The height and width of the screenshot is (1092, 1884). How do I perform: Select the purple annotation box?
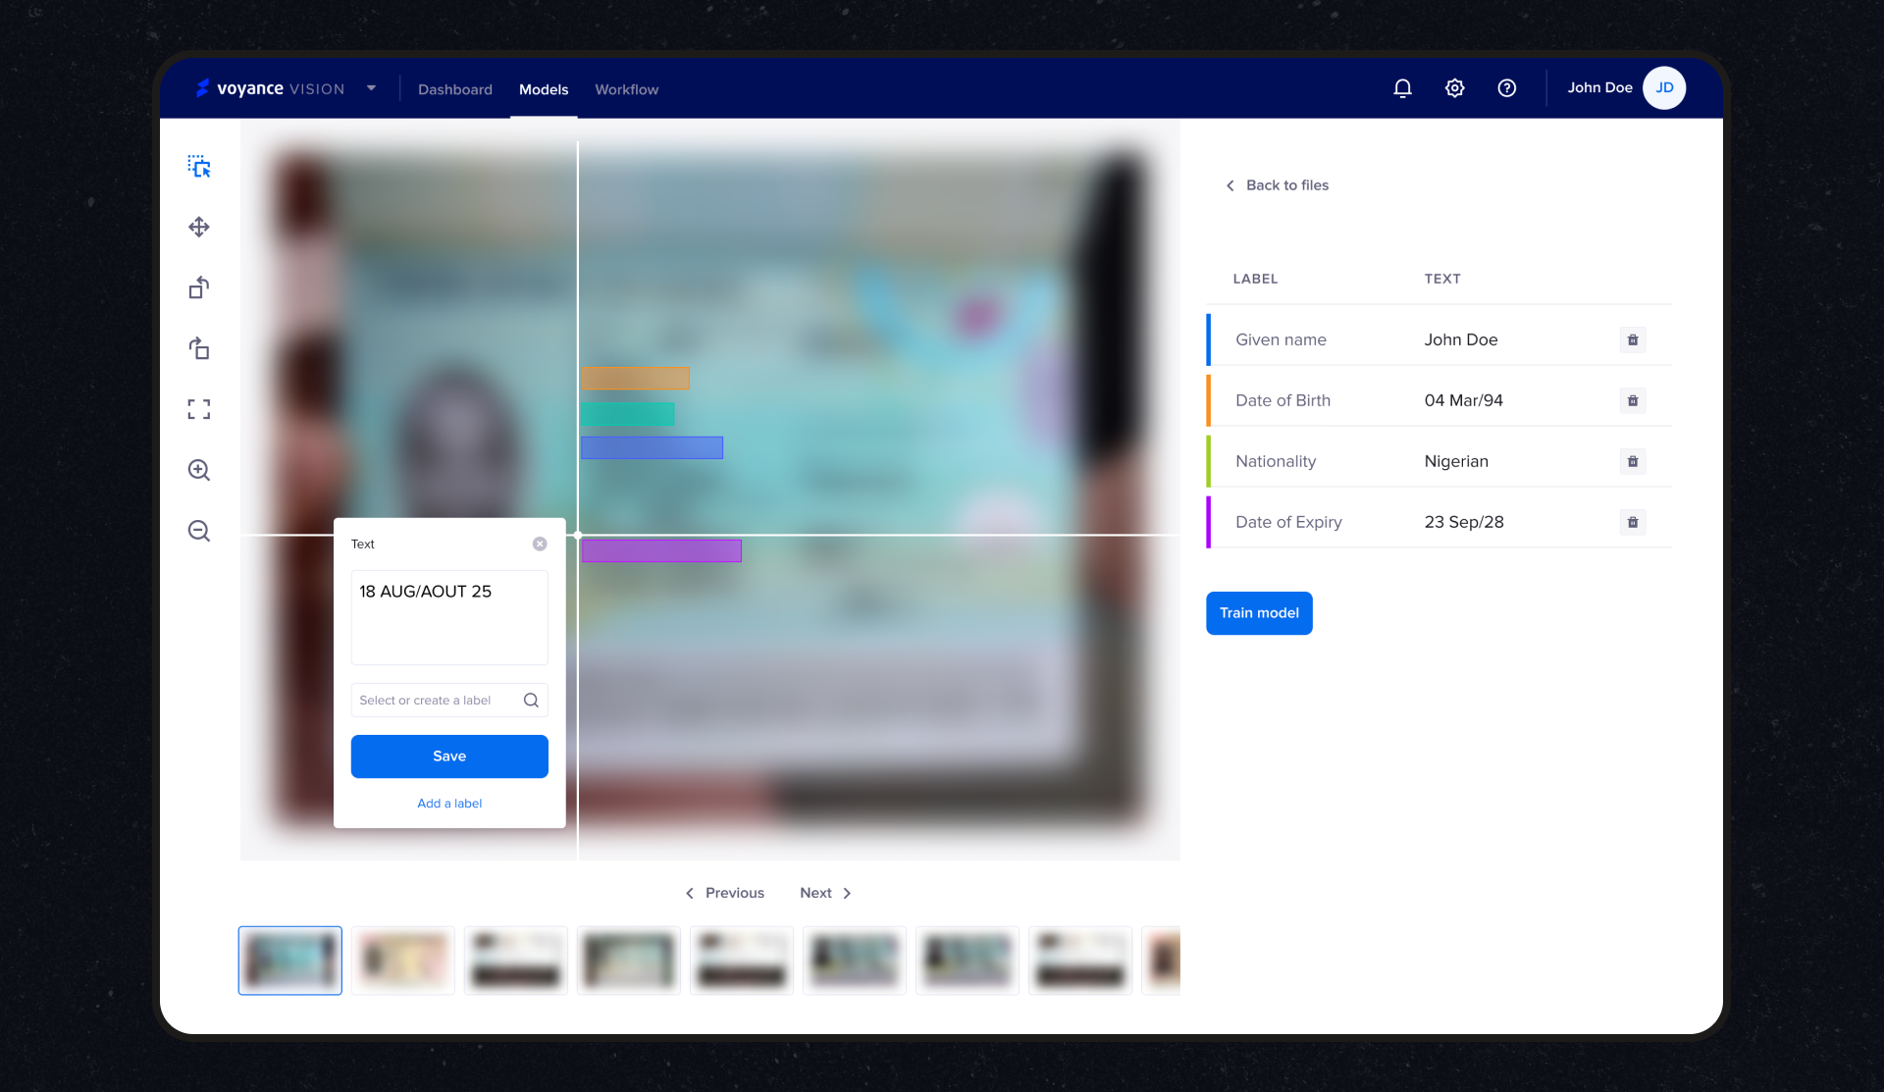click(661, 550)
